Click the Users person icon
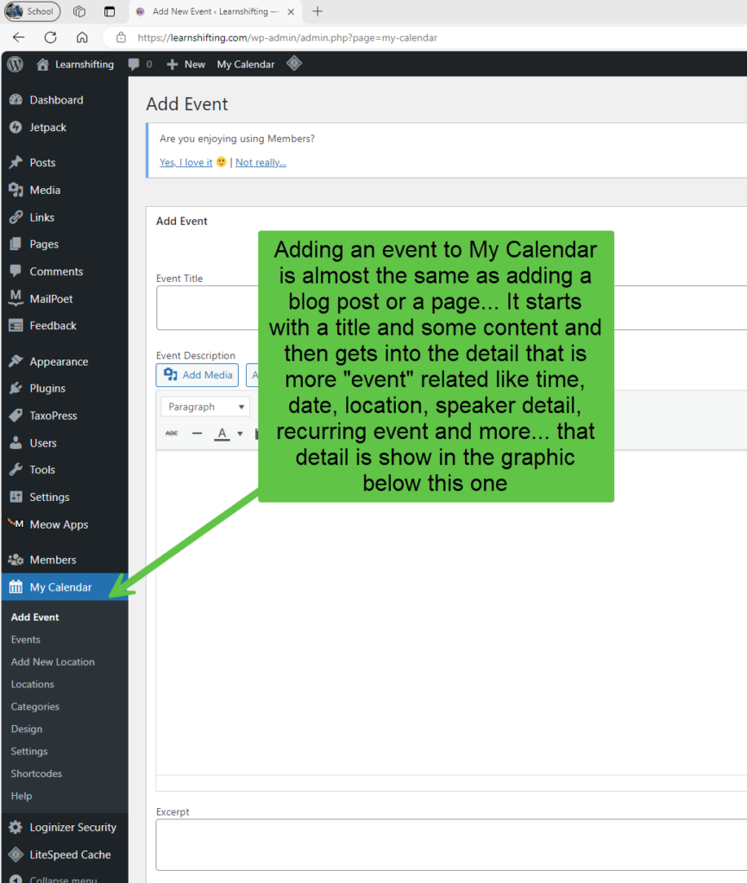Image resolution: width=747 pixels, height=883 pixels. point(16,442)
